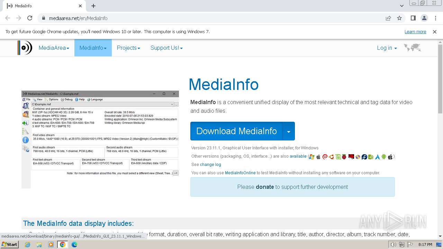Share this page via the share icon
Screen dimensions: 443x249
[388, 18]
